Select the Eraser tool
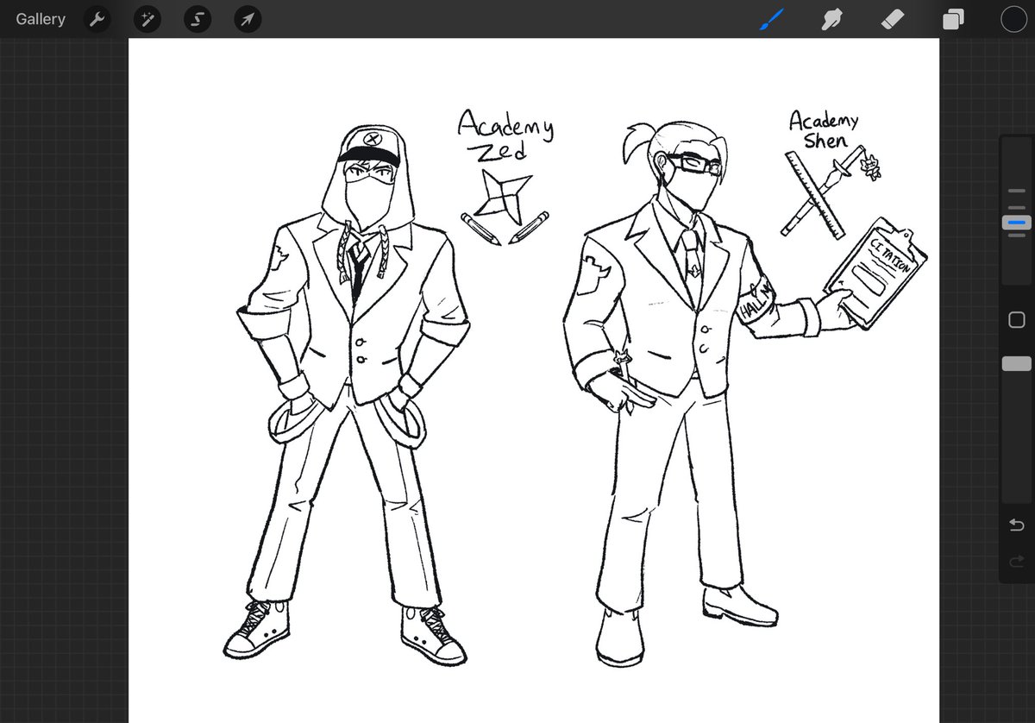 (893, 19)
